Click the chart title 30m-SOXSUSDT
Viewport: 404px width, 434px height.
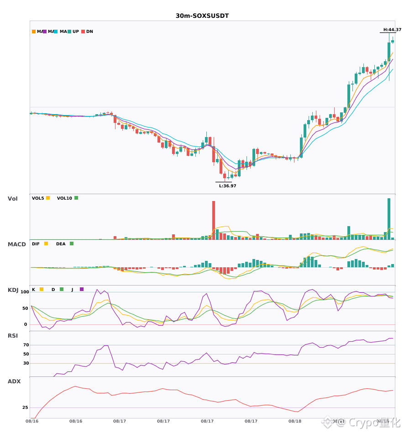202,16
